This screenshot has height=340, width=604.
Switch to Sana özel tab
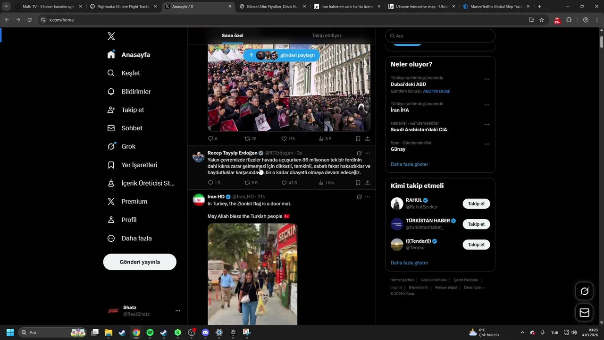[233, 36]
